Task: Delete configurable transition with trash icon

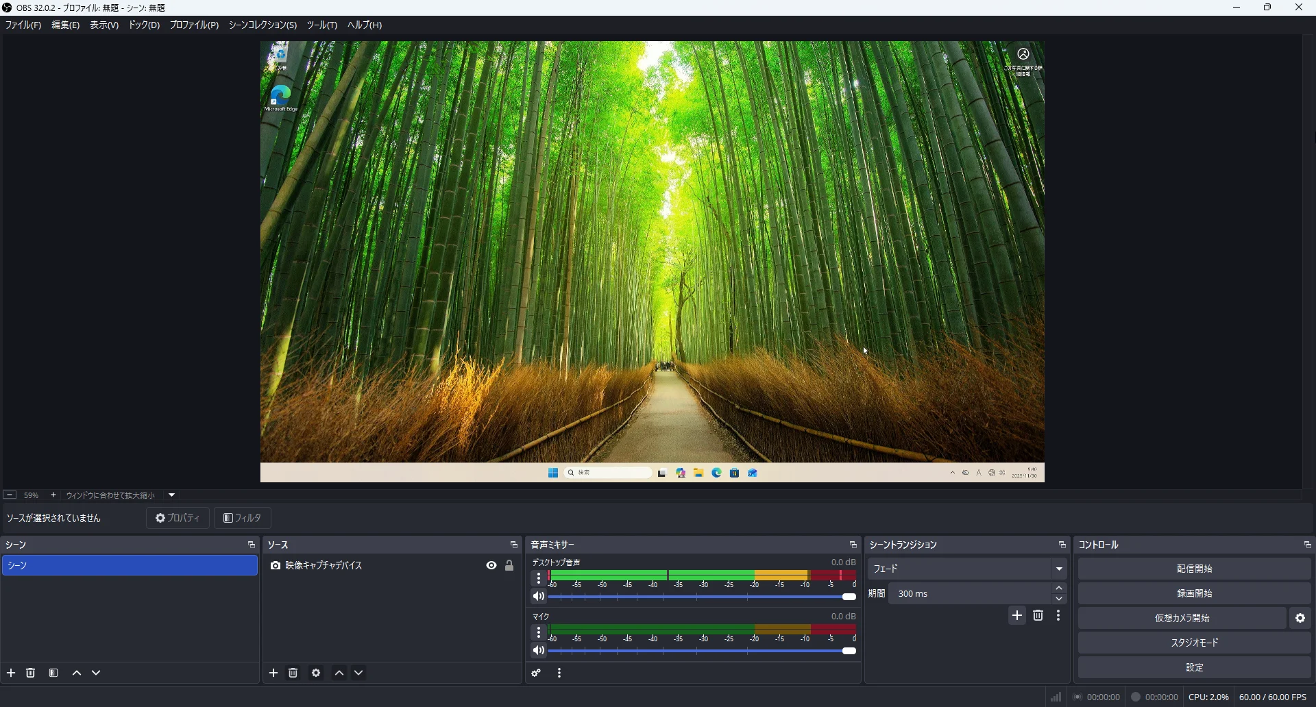Action: click(x=1038, y=616)
